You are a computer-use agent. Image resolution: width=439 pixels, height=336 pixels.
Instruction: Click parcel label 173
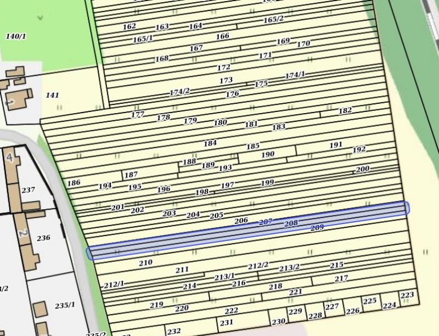pos(226,80)
